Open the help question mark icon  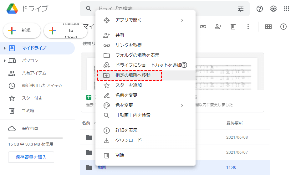tap(259, 8)
